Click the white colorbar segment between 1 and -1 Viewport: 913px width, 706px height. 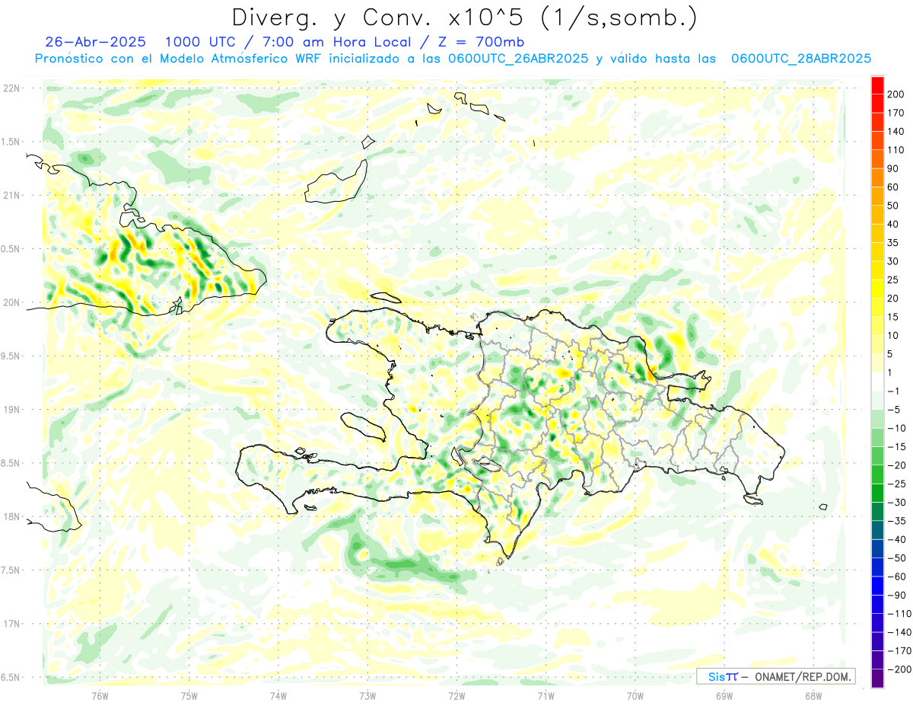pyautogui.click(x=877, y=382)
